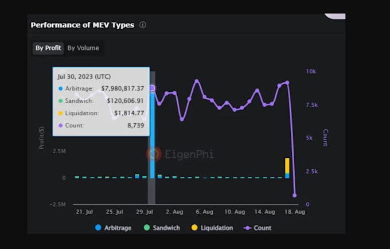Disable the Count line in the legend
Image resolution: width=390 pixels, height=249 pixels.
pos(258,228)
